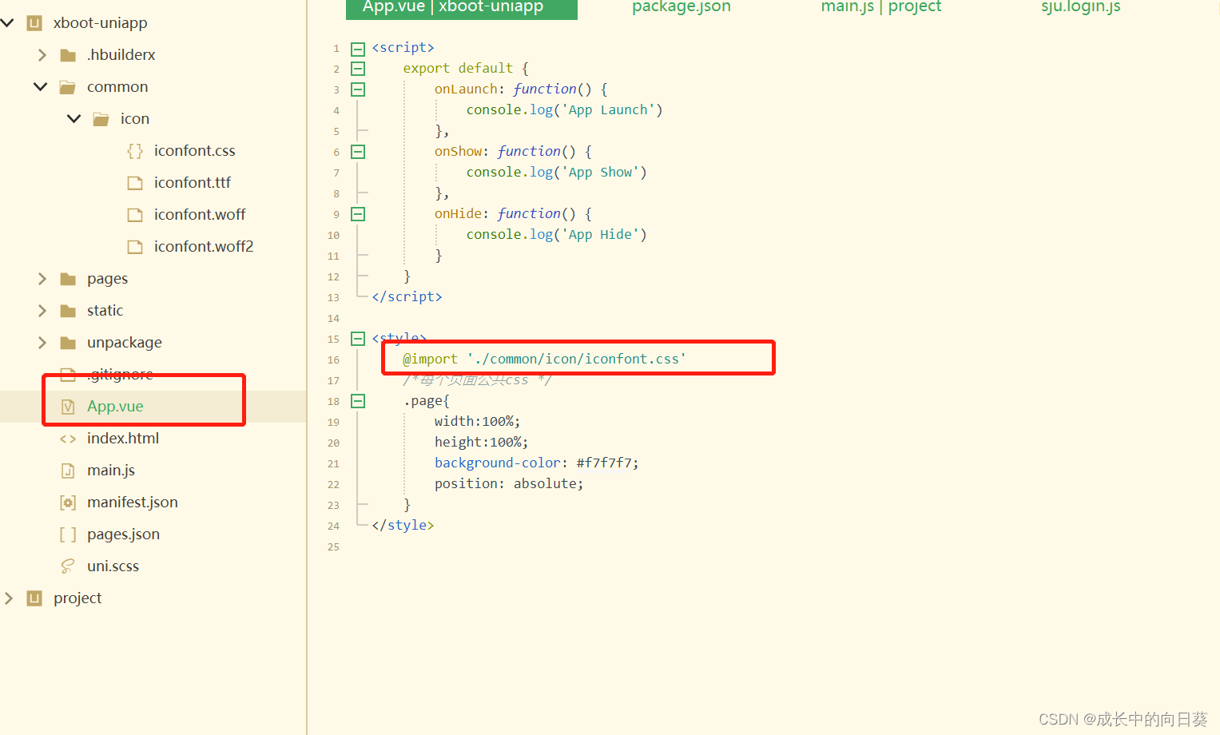Click the index.html angle-bracket icon
The height and width of the screenshot is (735, 1220).
[x=68, y=439]
